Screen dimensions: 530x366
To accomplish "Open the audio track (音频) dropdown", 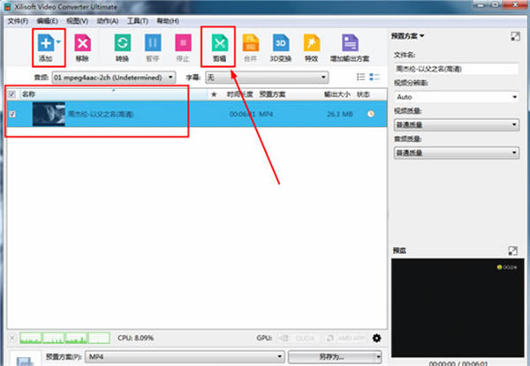I will coord(114,78).
